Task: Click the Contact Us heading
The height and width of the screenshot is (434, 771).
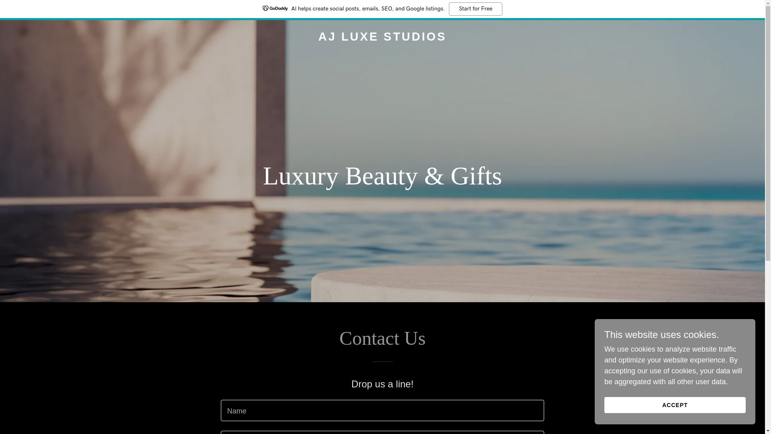Action: pos(382,338)
